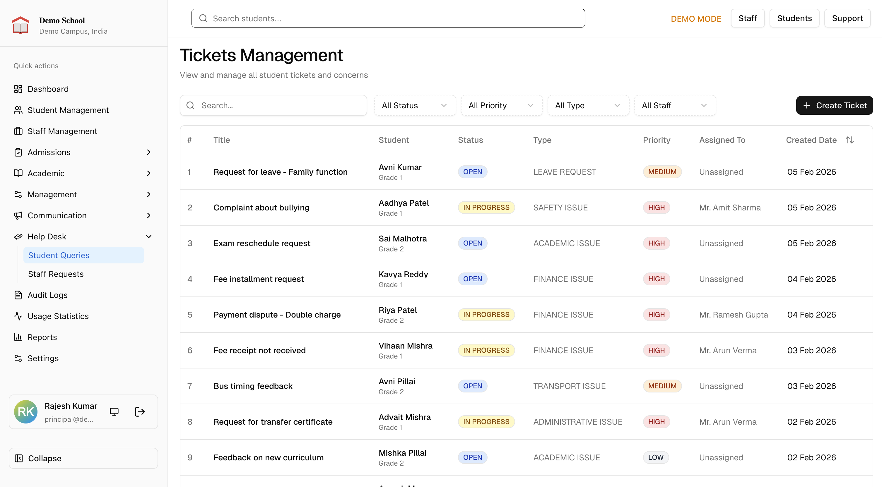Open the All Status filter dropdown
Viewport: 882px width, 487px height.
(415, 105)
